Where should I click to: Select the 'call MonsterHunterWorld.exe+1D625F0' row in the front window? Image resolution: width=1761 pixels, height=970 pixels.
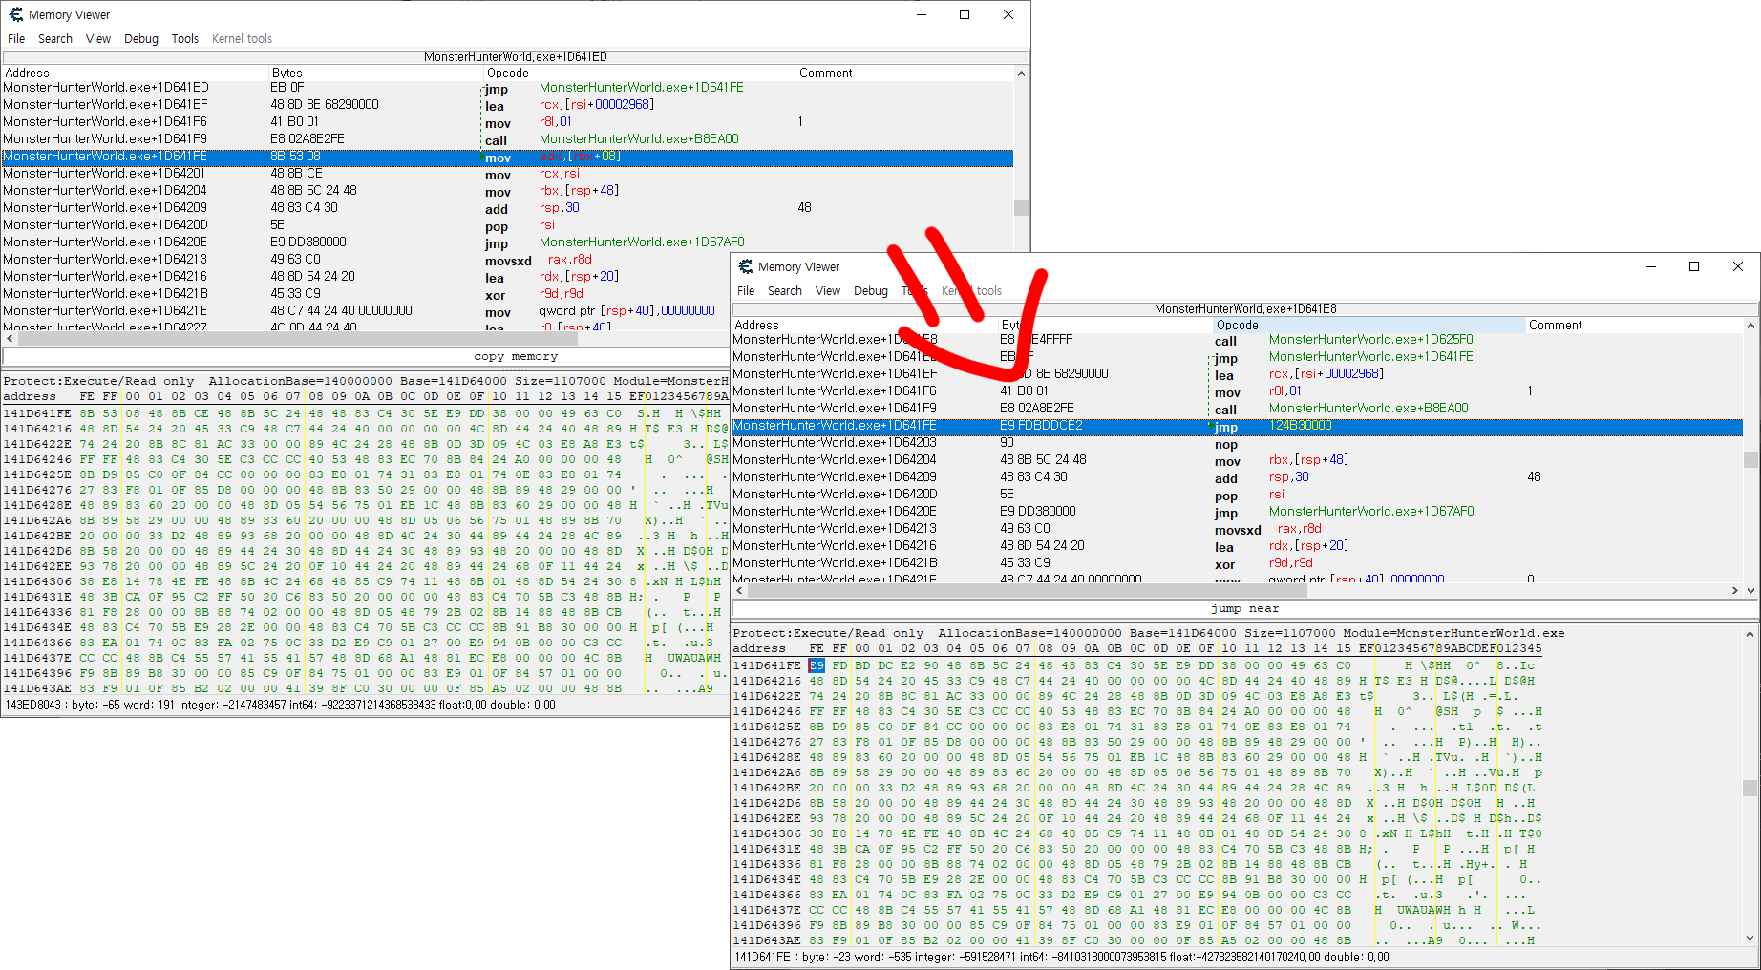(x=1237, y=340)
